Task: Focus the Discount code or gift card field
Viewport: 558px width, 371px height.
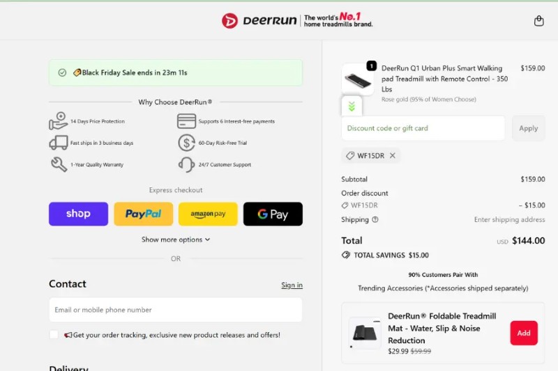Action: pyautogui.click(x=423, y=128)
